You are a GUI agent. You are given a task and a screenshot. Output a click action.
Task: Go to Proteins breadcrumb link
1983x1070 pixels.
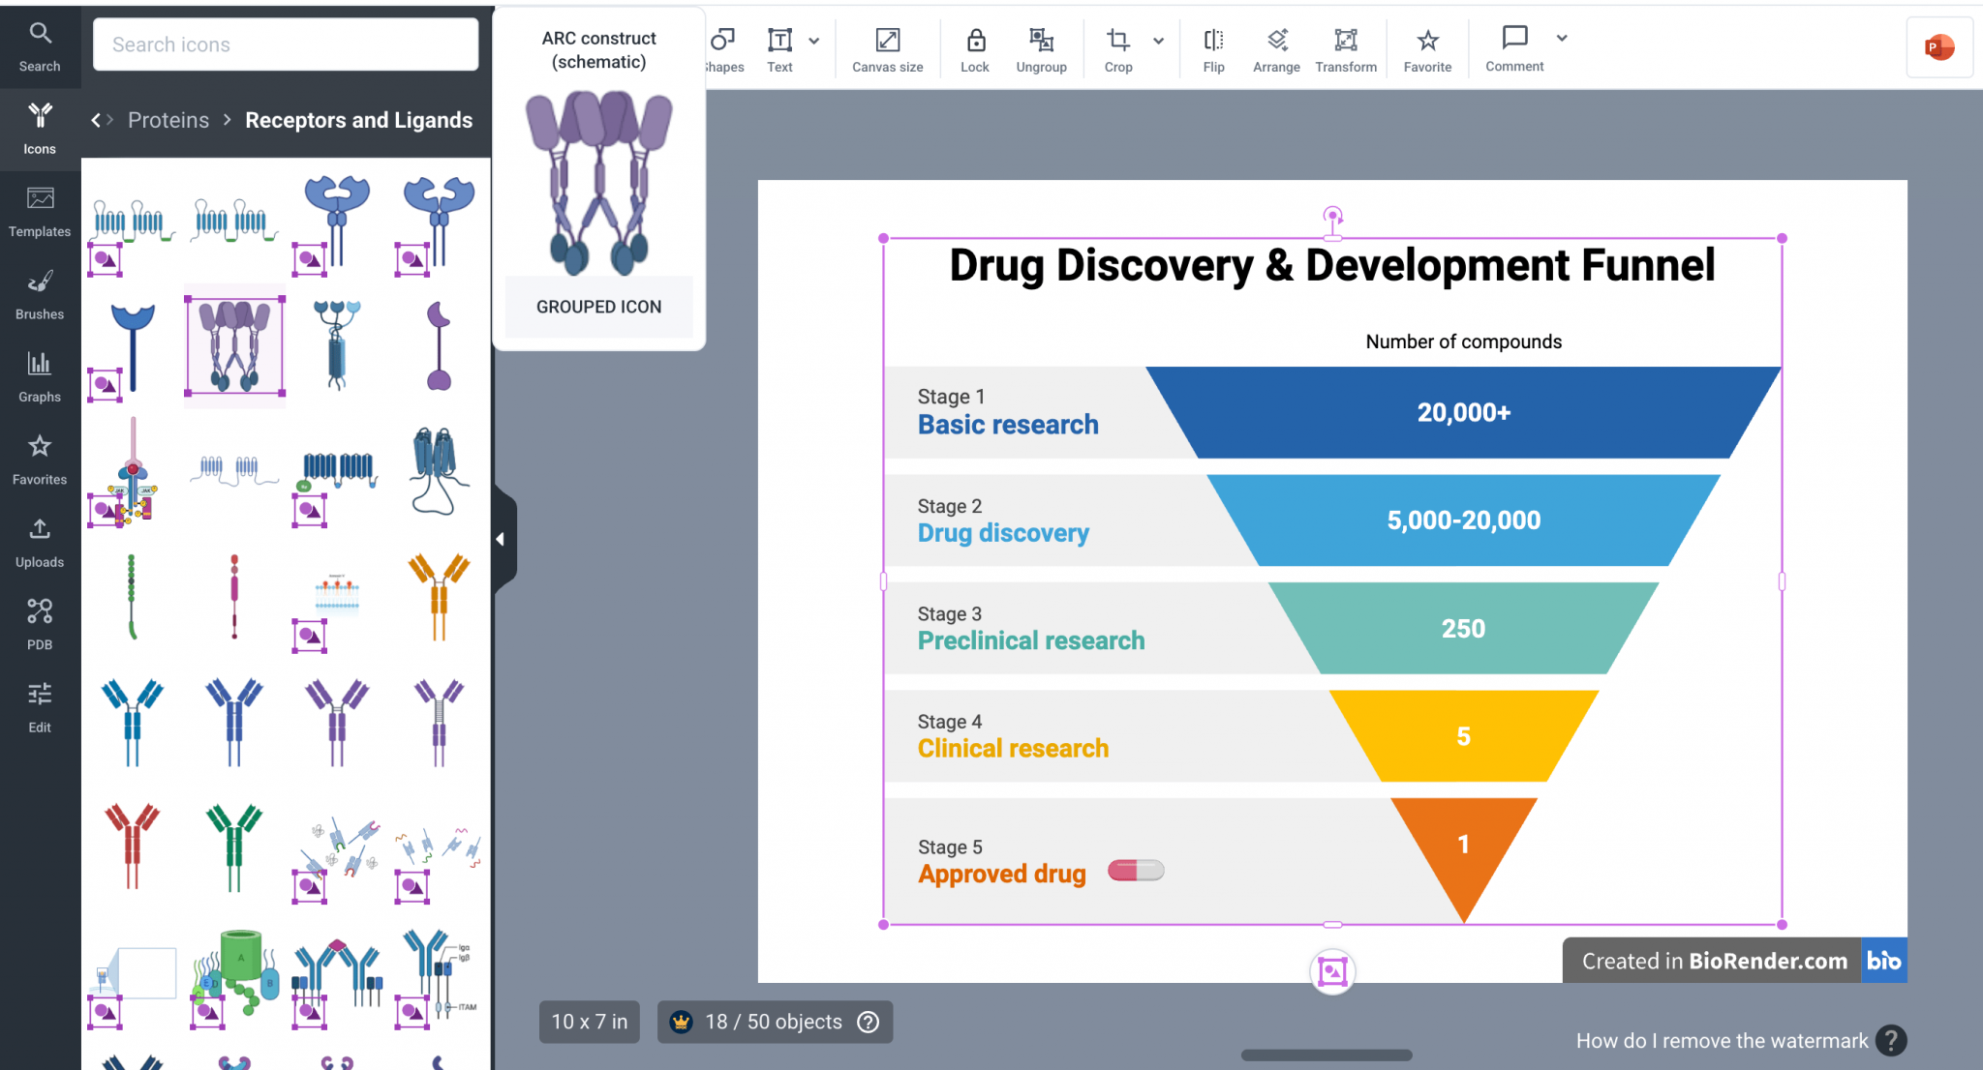tap(168, 120)
